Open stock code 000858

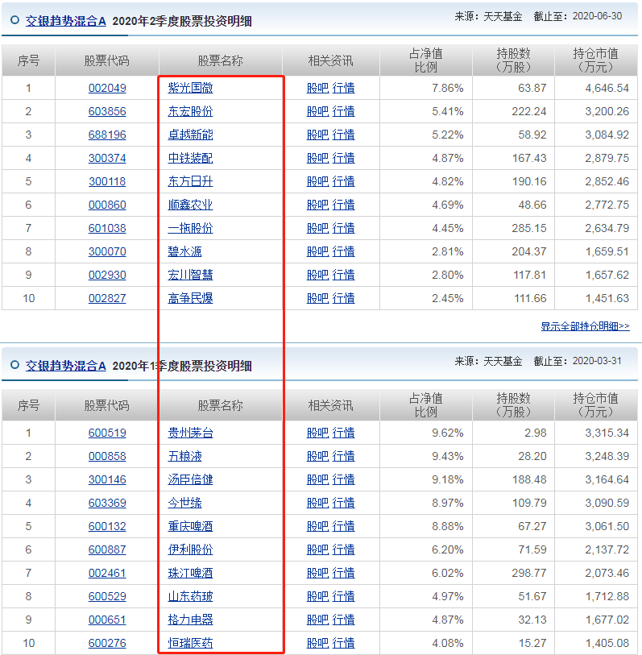point(107,456)
